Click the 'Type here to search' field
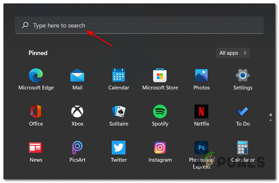Screen dimensions: 279x183 coord(139,25)
